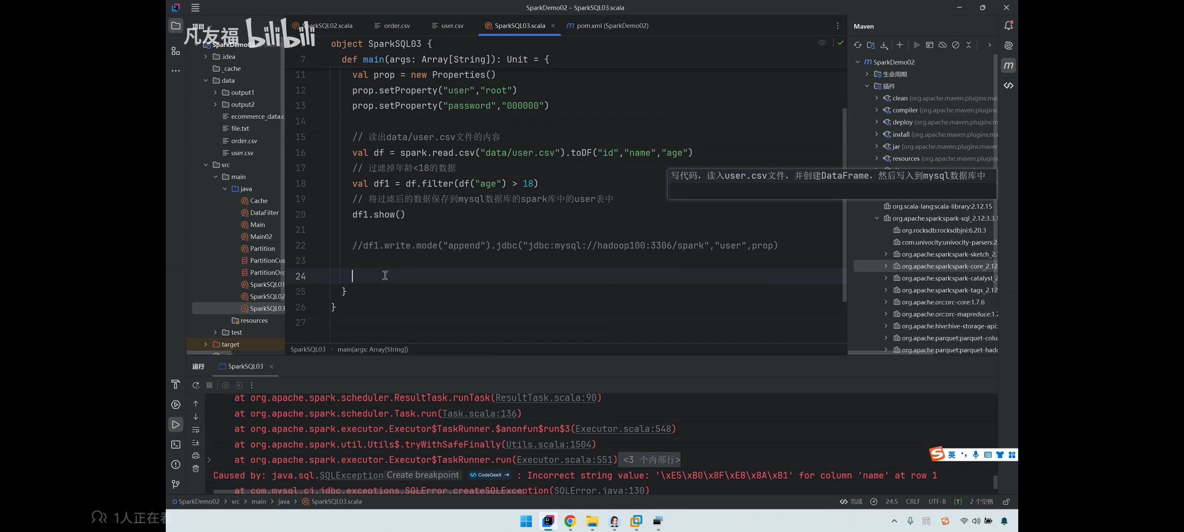Open Chrome from the Windows taskbar

click(x=570, y=521)
